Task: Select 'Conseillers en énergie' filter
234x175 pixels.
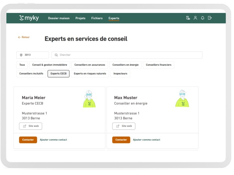Action: coord(125,65)
